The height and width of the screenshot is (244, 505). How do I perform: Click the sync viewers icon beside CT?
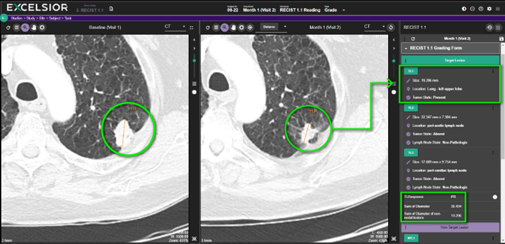click(391, 27)
